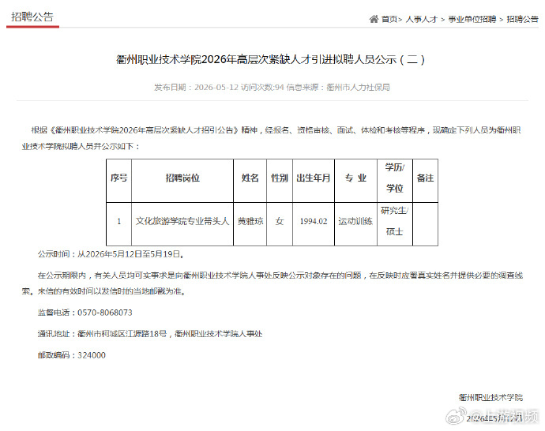Click the 出生年月 table header cell
The image size is (545, 431).
point(314,181)
